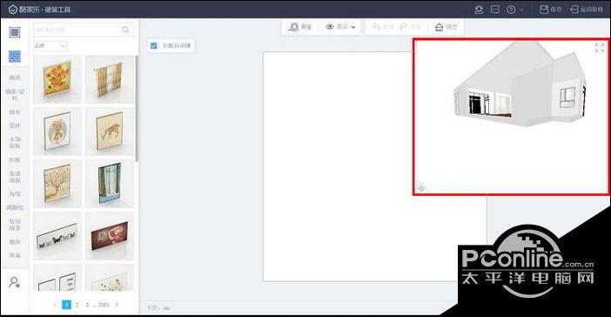Click the material list scrollbar

[x=137, y=108]
